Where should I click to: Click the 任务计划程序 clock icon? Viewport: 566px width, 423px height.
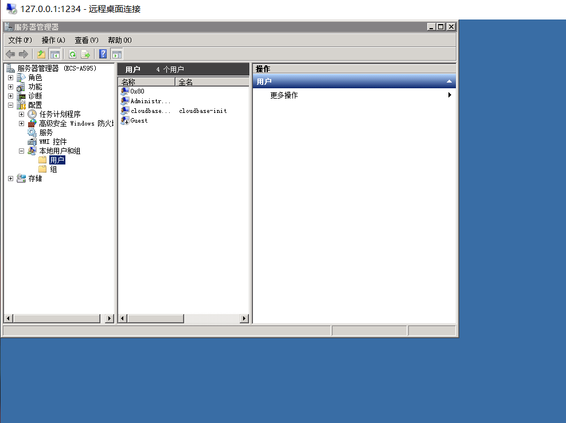[32, 114]
